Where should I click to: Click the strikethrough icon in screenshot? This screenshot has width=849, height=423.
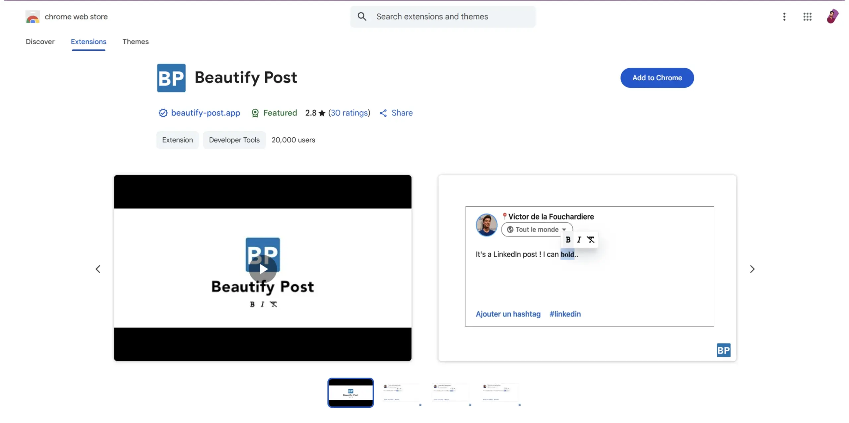590,239
